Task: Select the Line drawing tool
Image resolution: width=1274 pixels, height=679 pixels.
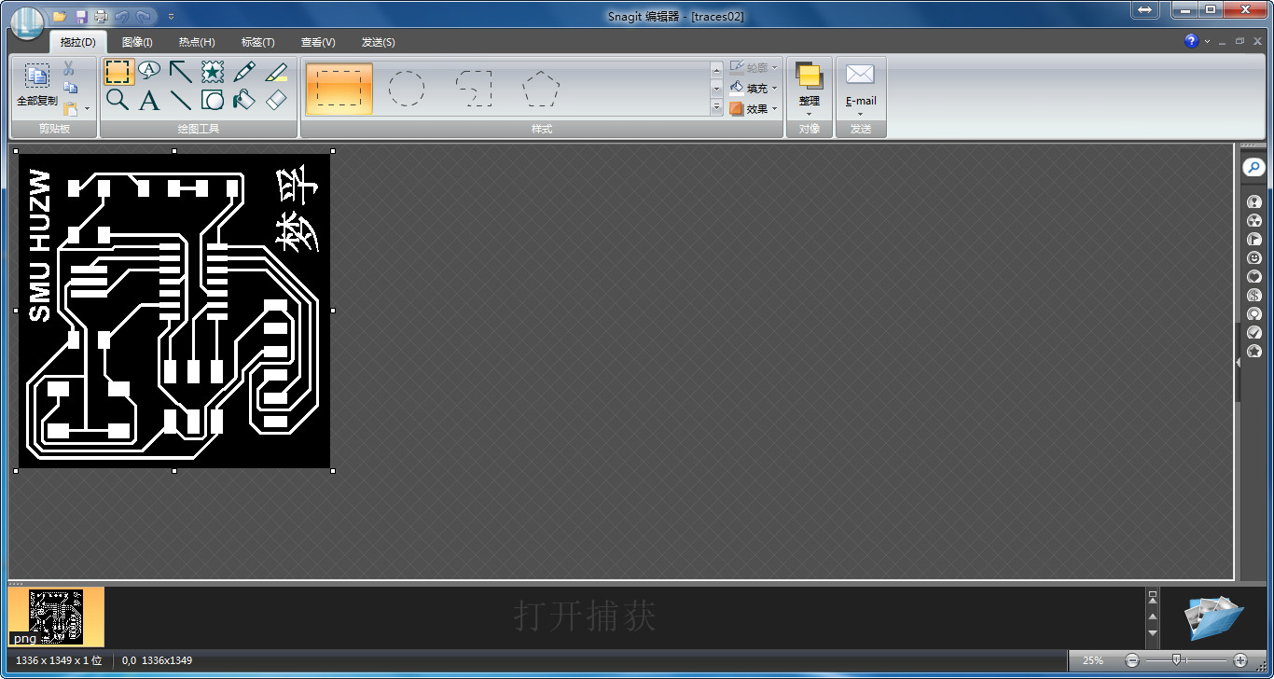Action: [x=181, y=100]
